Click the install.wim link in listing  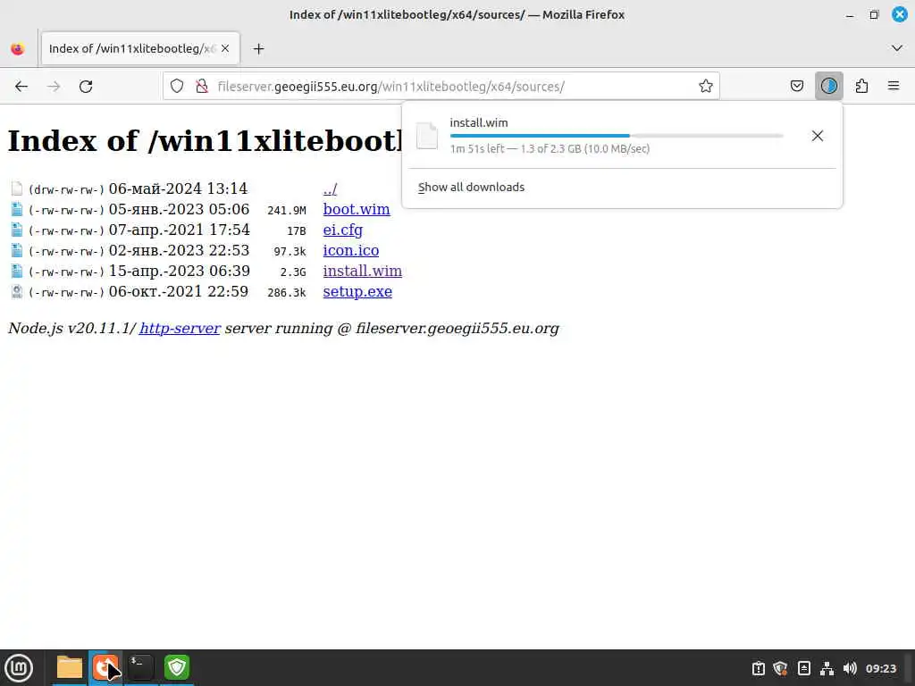363,272
